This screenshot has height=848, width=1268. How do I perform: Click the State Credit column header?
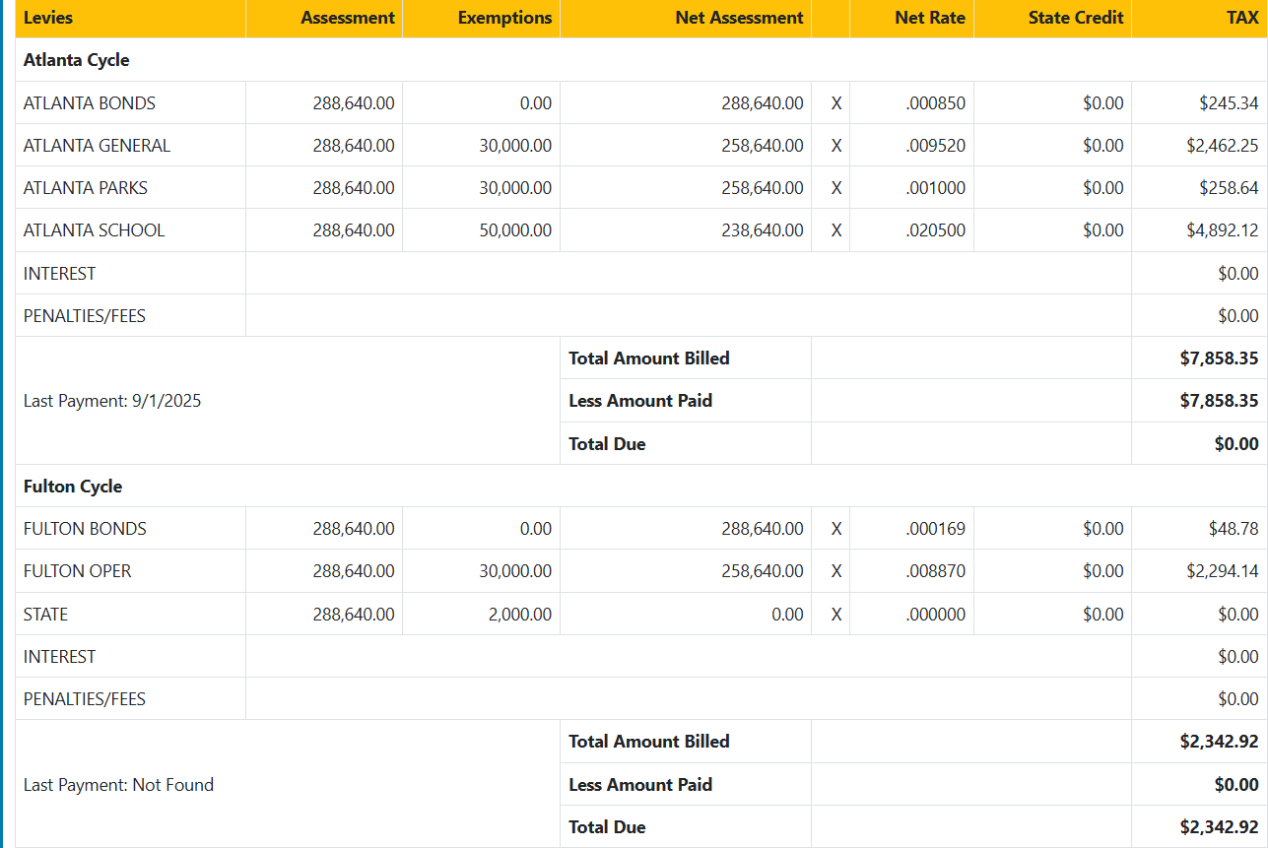click(1075, 18)
